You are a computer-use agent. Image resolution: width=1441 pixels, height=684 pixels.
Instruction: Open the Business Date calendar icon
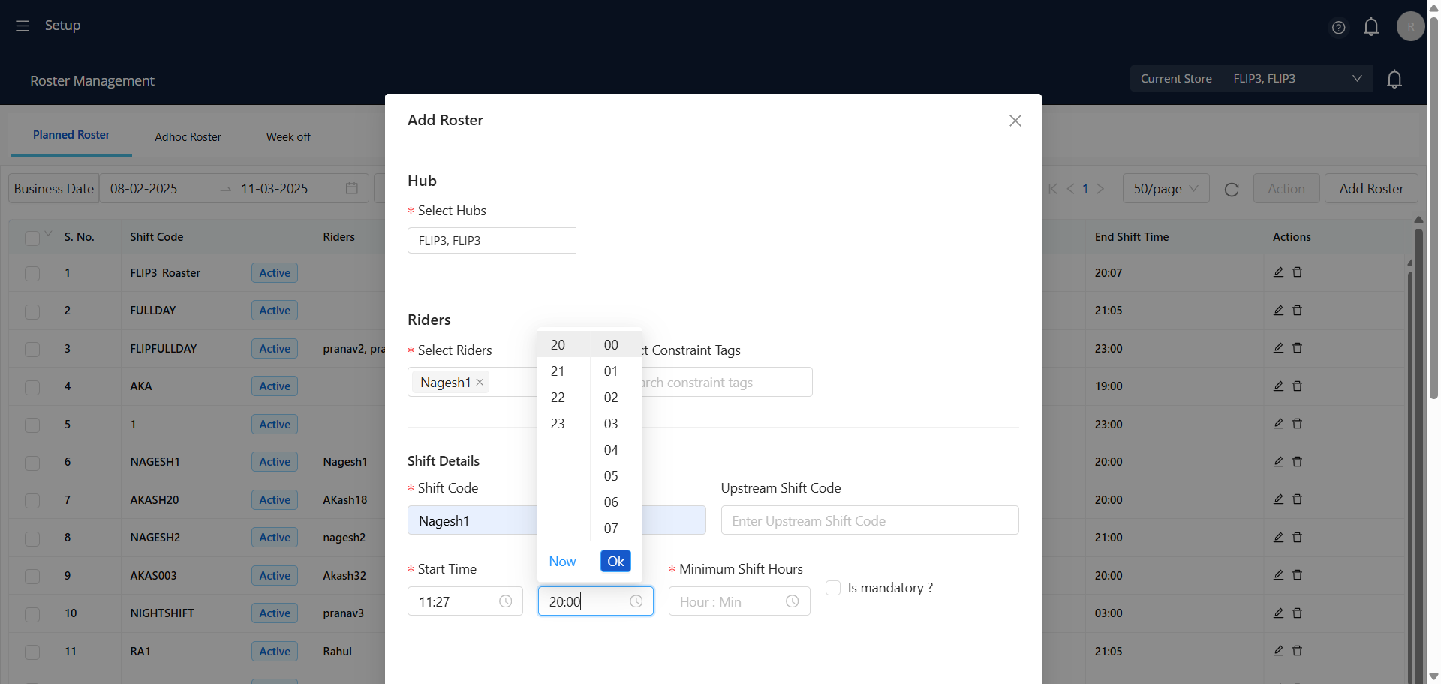coord(352,188)
